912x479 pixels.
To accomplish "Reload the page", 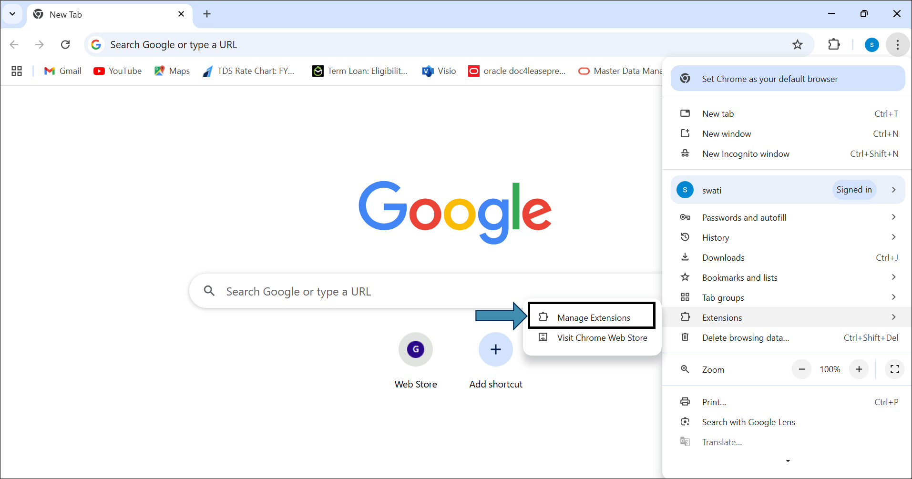I will [x=65, y=45].
